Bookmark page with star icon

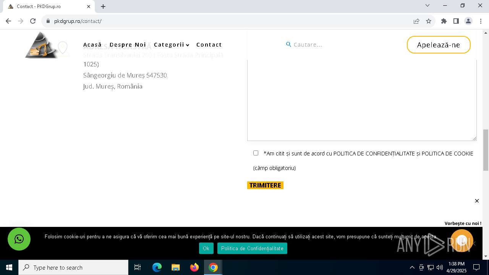tap(429, 21)
